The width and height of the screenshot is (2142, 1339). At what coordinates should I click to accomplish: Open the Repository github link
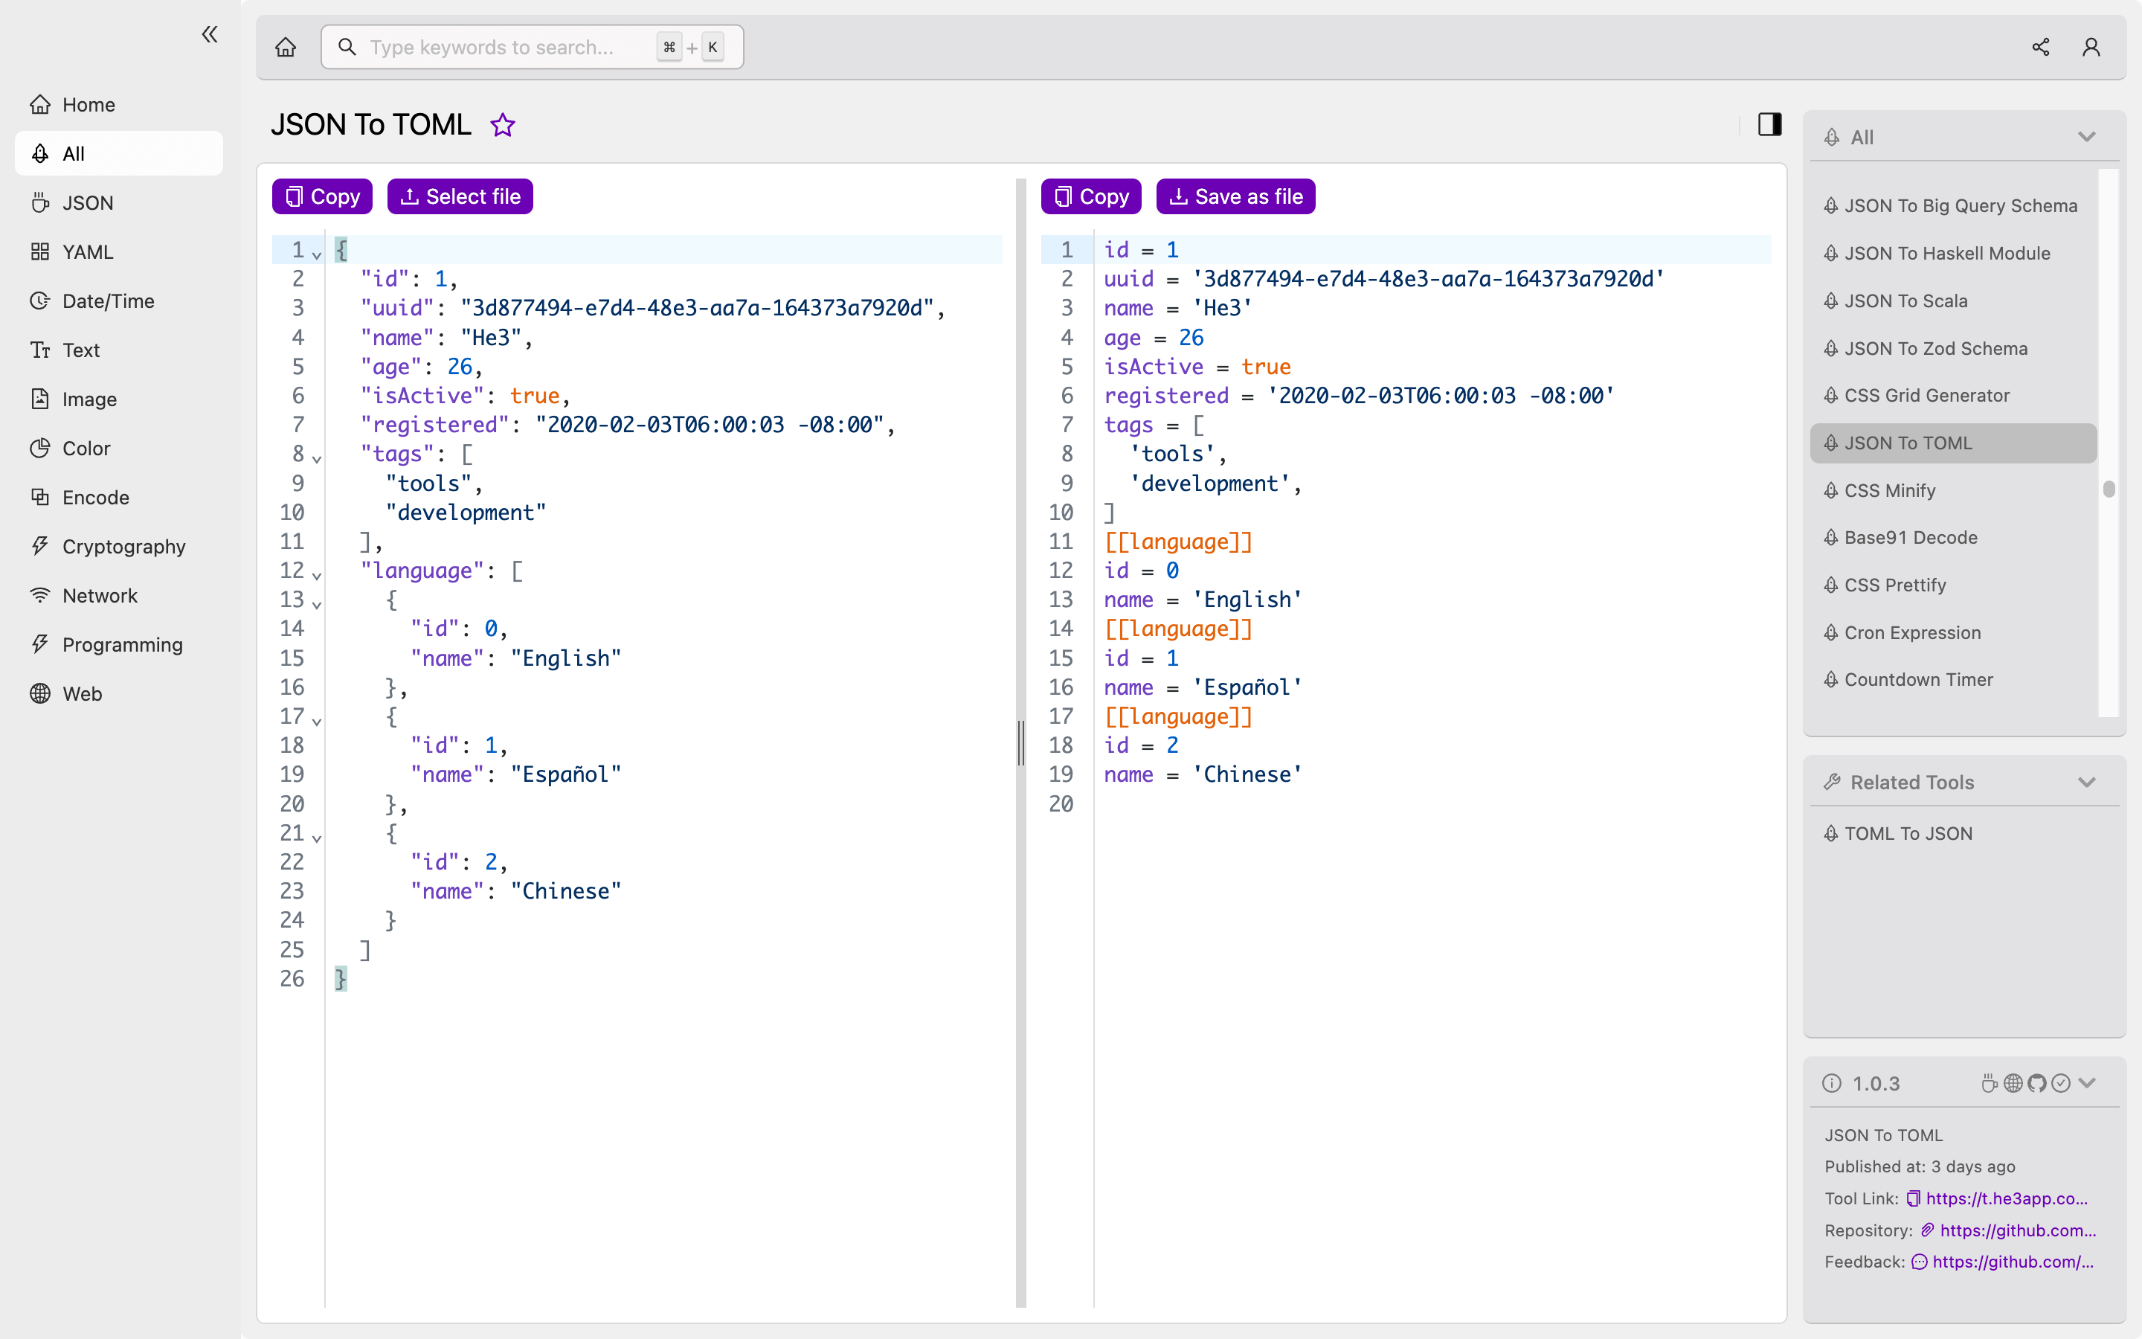(2017, 1231)
